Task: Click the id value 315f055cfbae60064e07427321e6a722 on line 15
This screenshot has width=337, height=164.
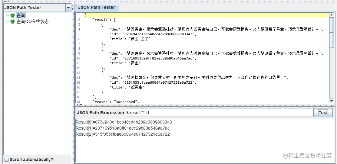Action: [x=158, y=82]
